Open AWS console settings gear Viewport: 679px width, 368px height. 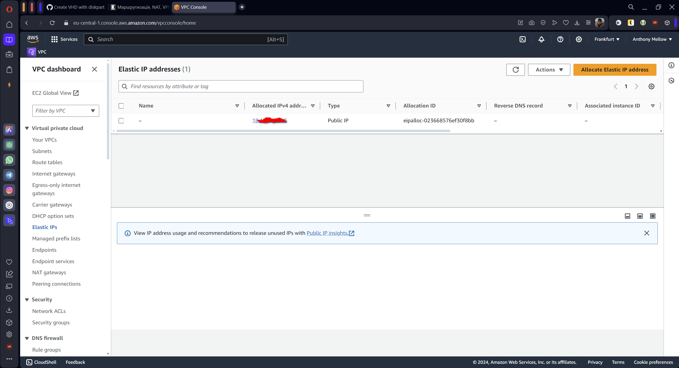point(579,39)
